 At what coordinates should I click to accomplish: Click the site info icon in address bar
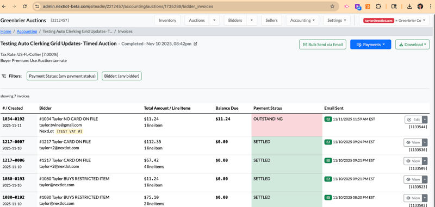(x=38, y=7)
